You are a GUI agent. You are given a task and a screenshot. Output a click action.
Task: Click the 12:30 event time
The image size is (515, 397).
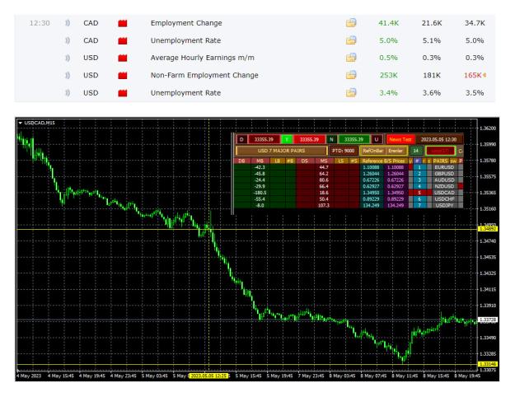coord(40,23)
